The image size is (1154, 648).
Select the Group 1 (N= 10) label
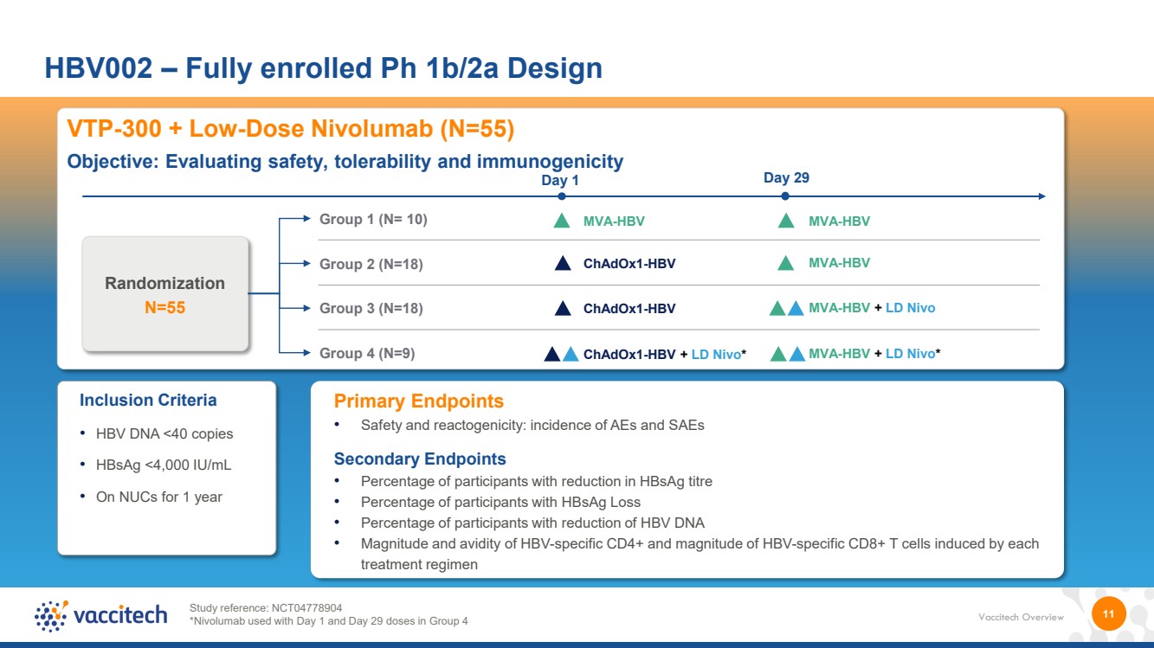(373, 219)
